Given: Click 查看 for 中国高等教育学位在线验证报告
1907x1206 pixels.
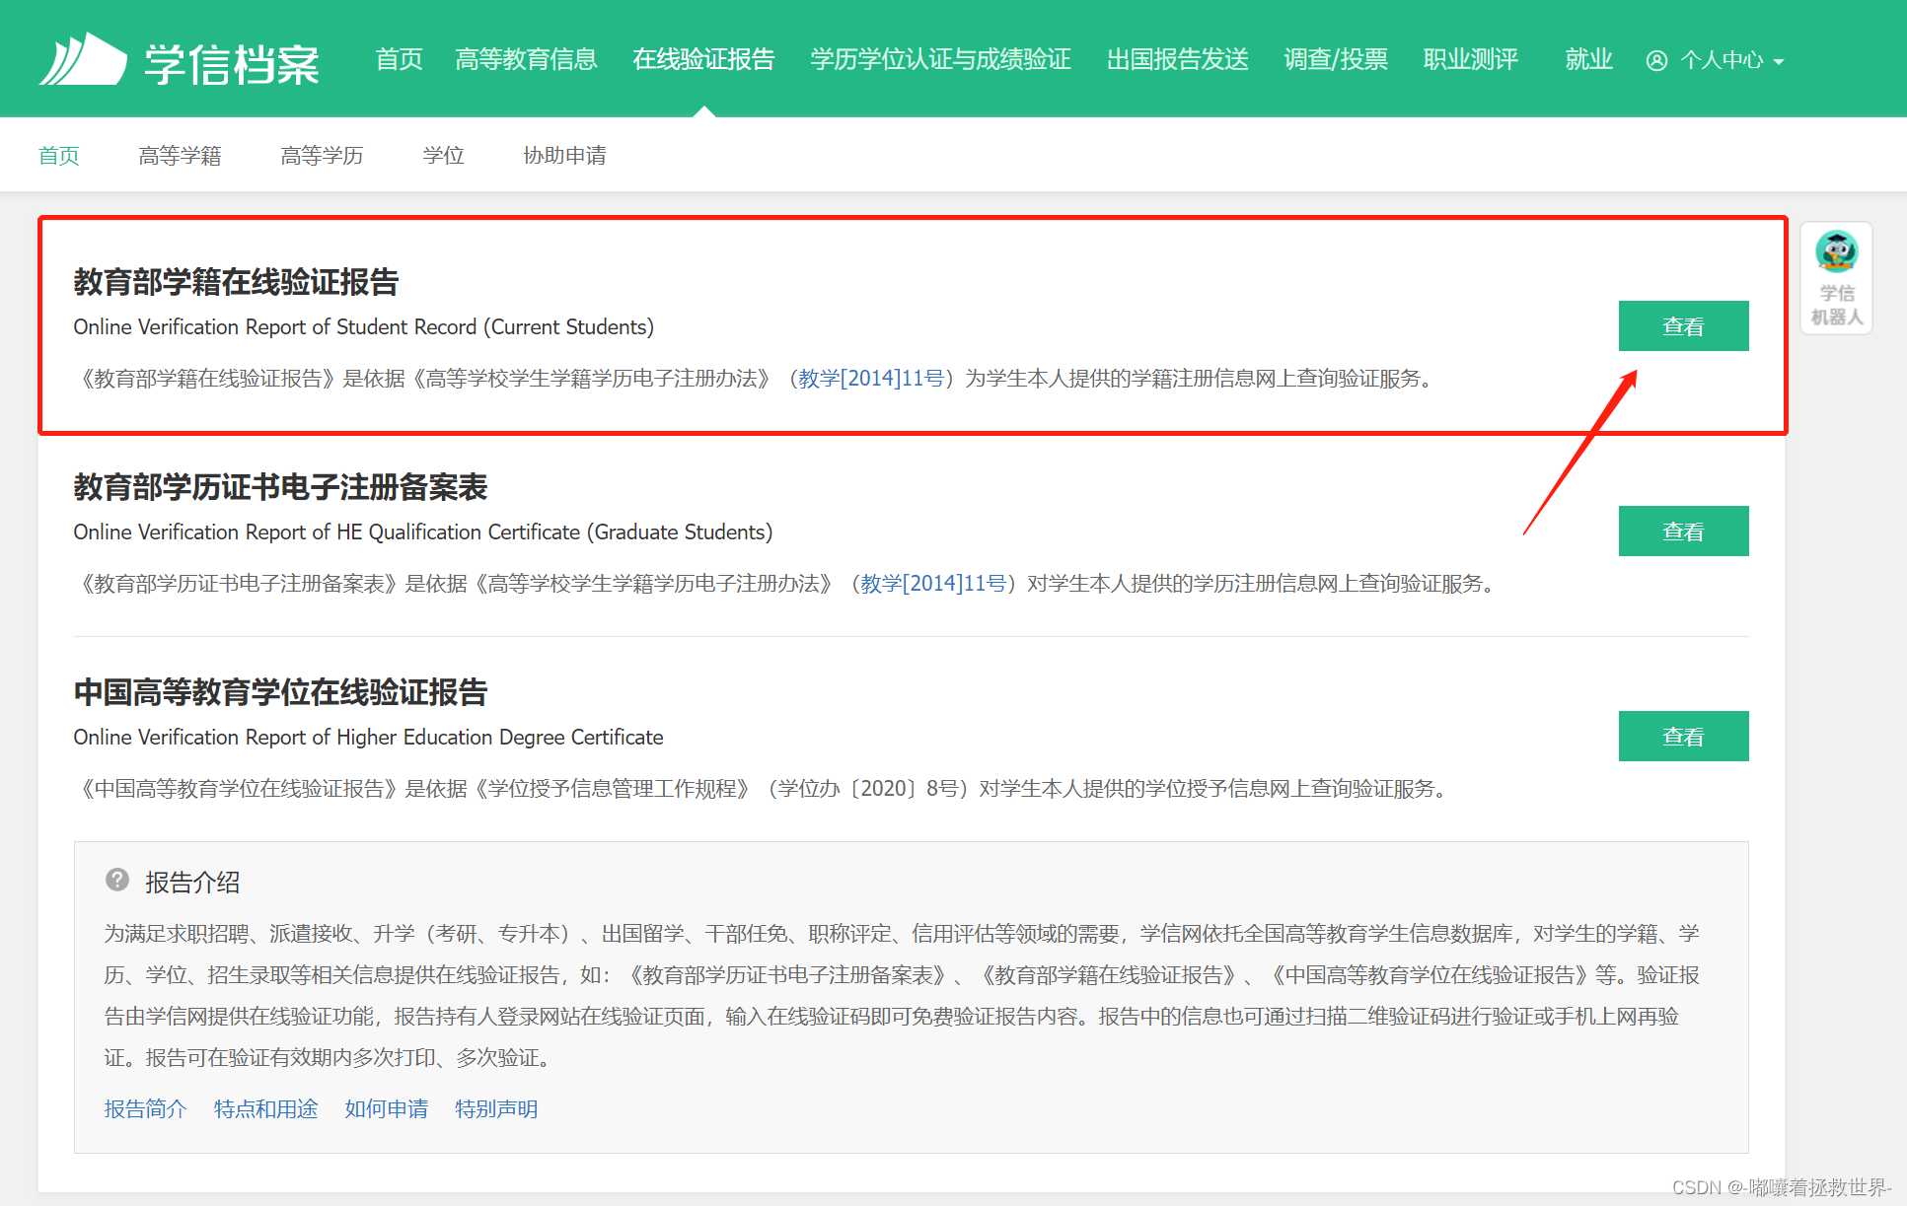Looking at the screenshot, I should (x=1683, y=737).
